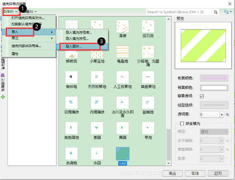Select the 茶园 fill symbol

click(97, 131)
